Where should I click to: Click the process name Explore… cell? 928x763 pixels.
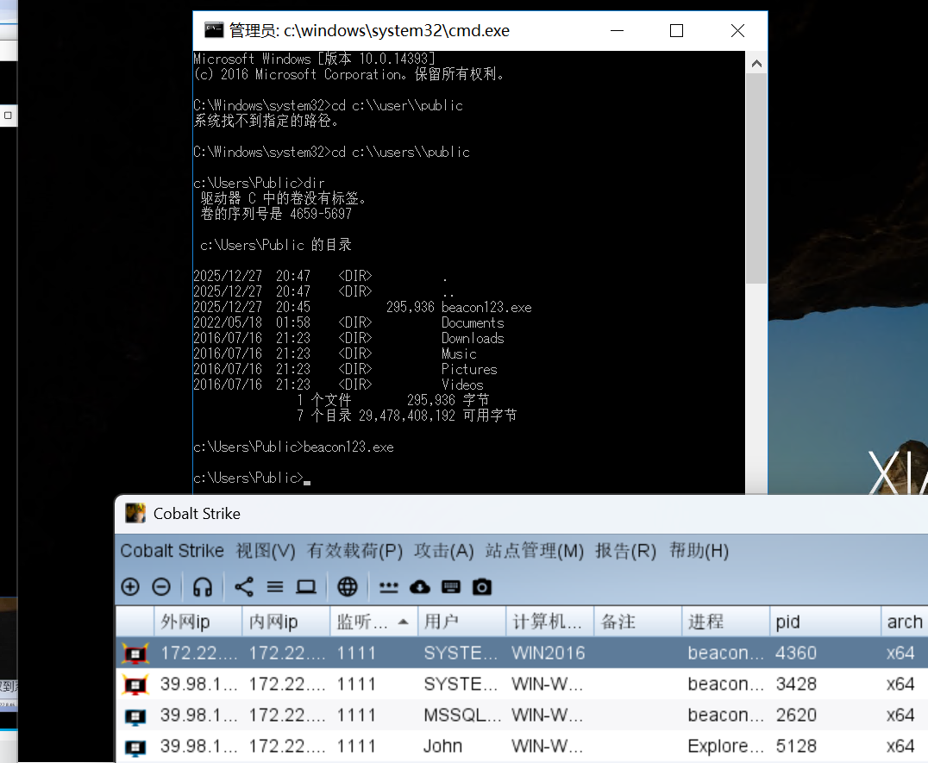[x=725, y=747]
